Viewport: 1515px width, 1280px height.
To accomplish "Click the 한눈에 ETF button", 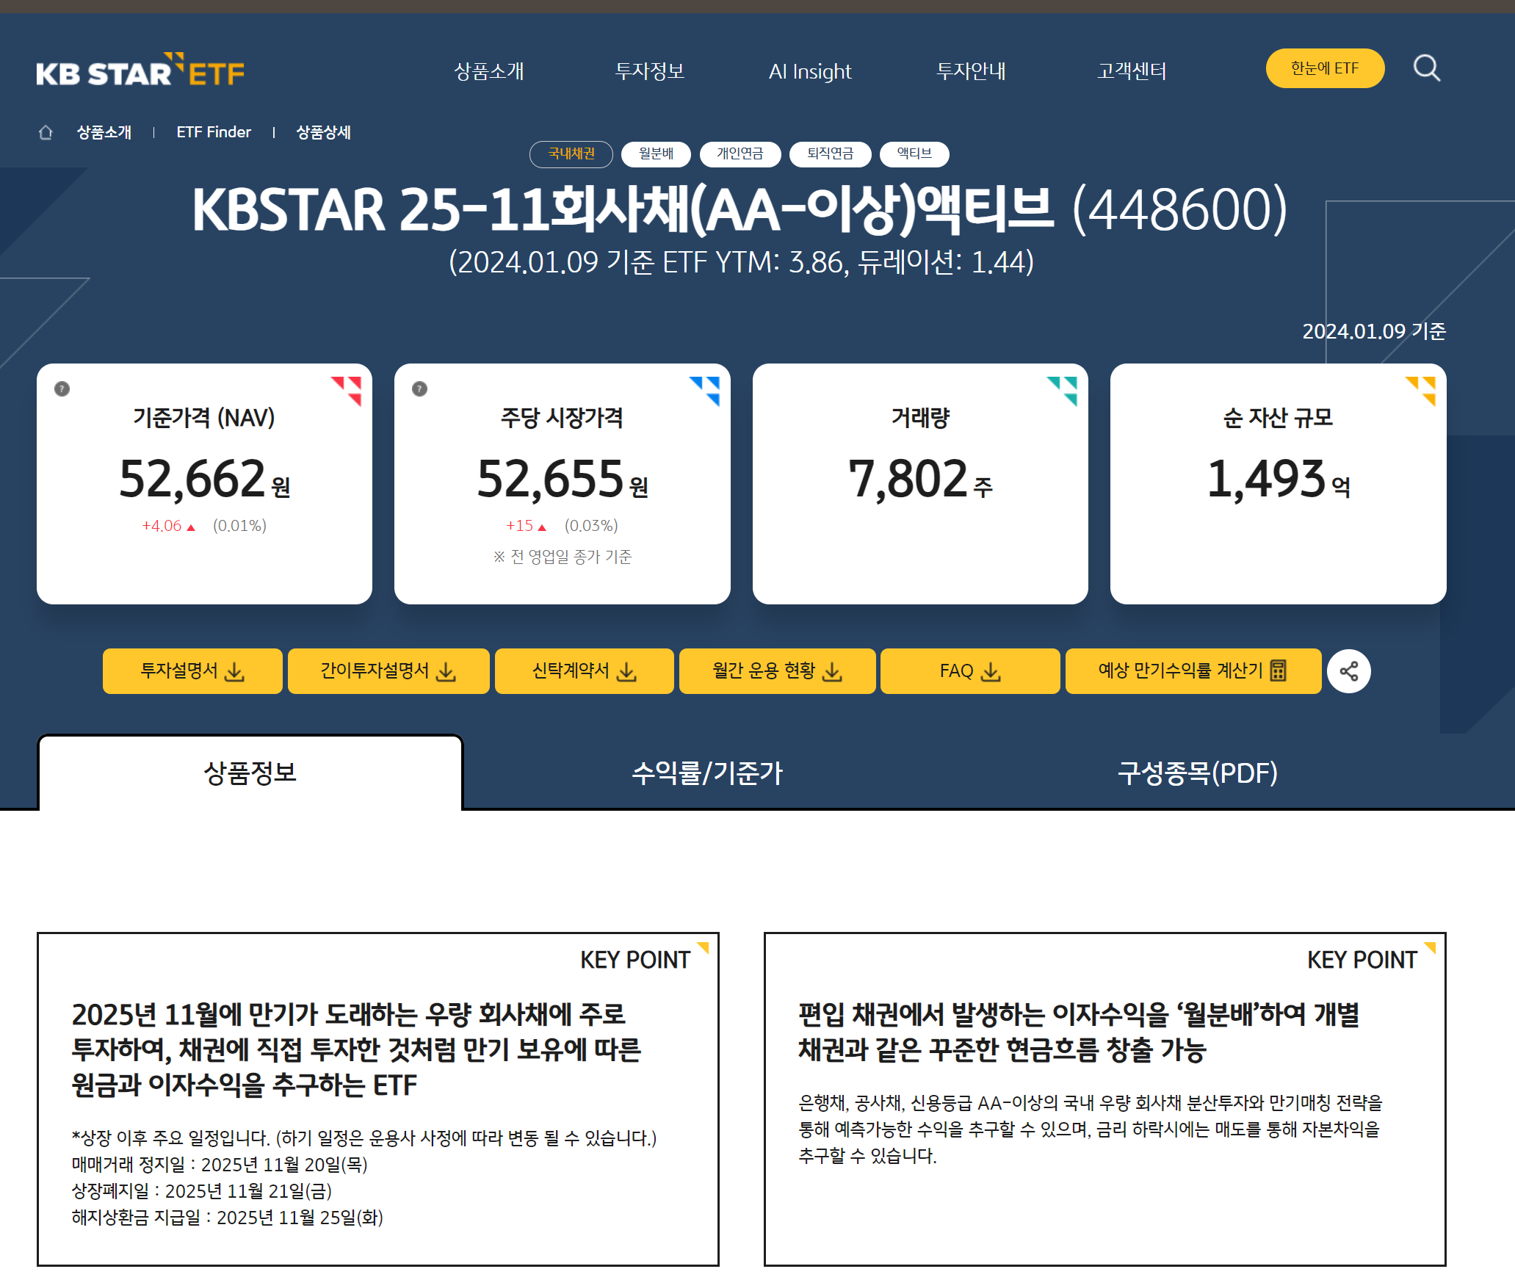I will click(x=1325, y=68).
